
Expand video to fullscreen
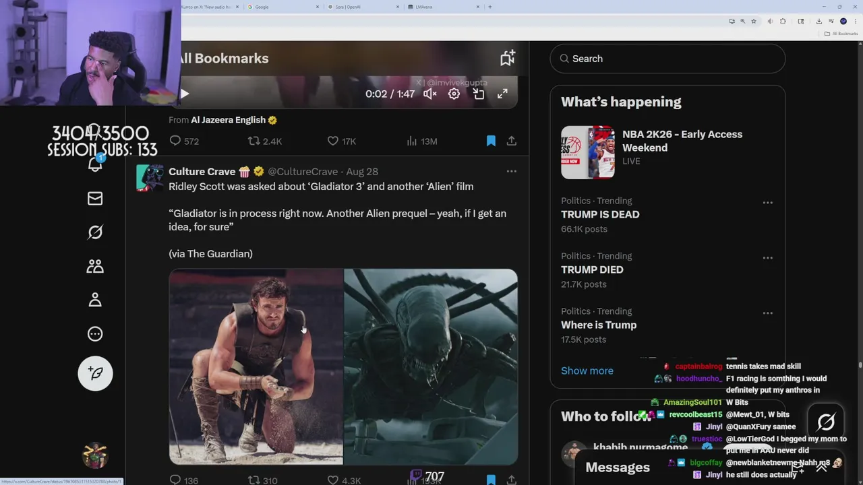tap(502, 94)
